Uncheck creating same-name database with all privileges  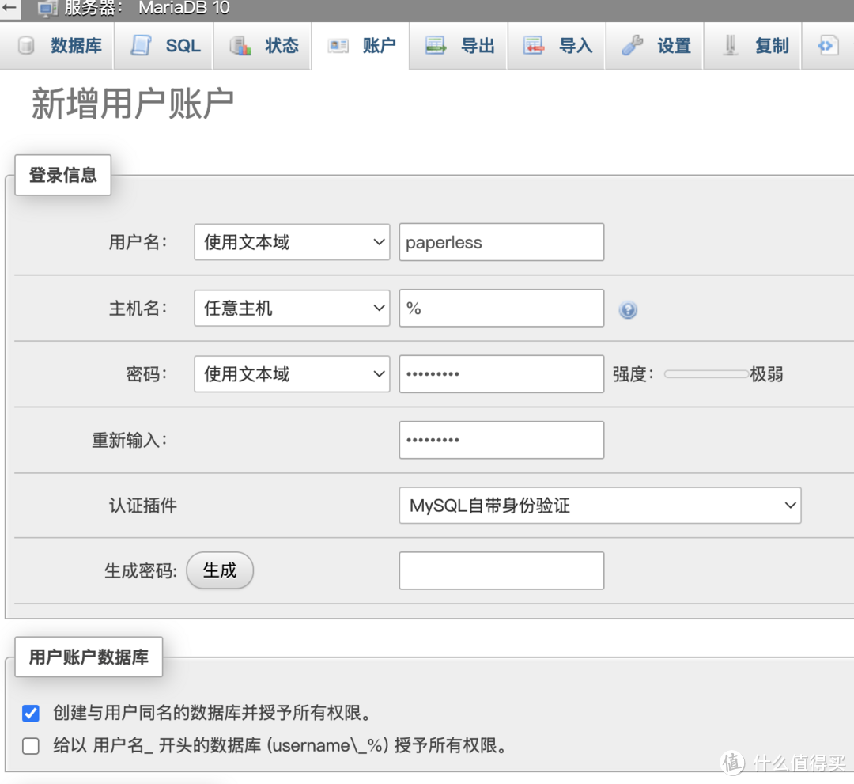30,713
